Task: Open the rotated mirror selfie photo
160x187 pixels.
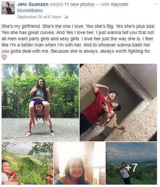Action: (118, 103)
